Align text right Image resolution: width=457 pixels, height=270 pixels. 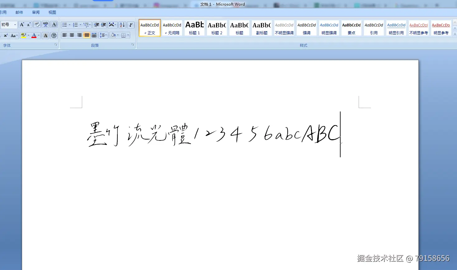click(79, 36)
